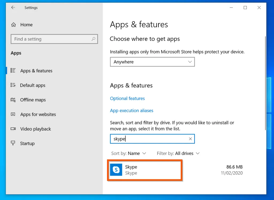Expand the Sort by Name dropdown

point(129,153)
